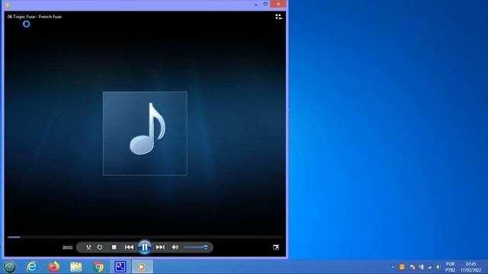
Task: Open File Explorer from the taskbar
Action: pos(76,266)
